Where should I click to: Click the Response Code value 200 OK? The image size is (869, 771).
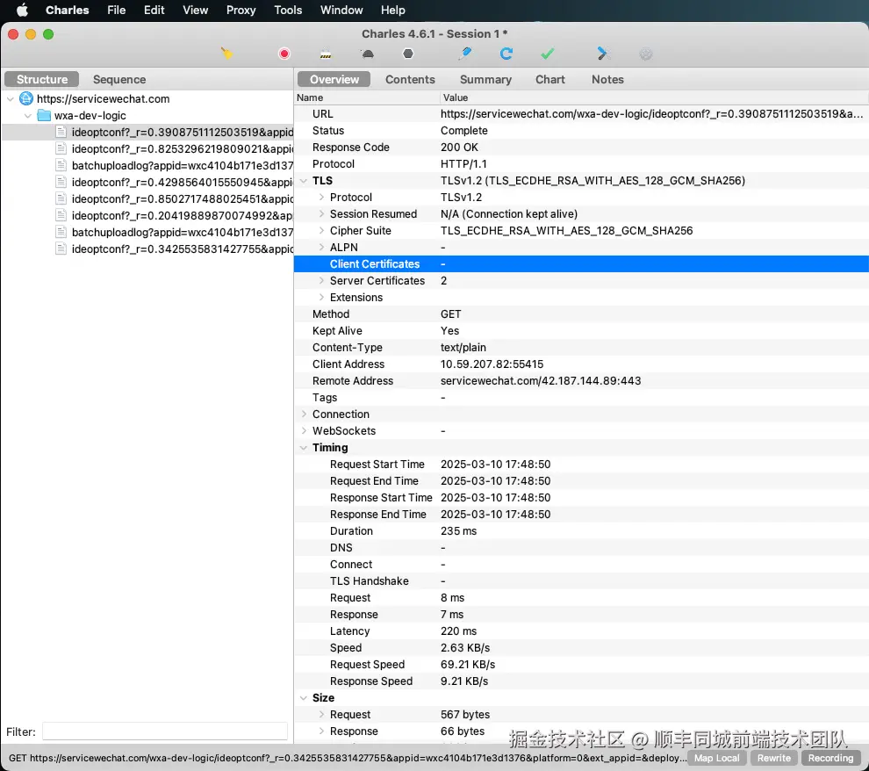(459, 148)
